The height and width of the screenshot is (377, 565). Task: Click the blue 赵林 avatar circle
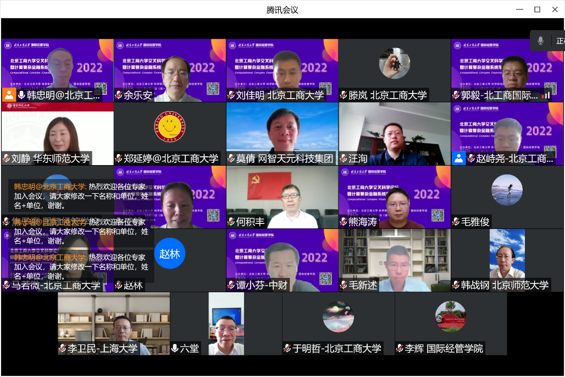coord(170,254)
